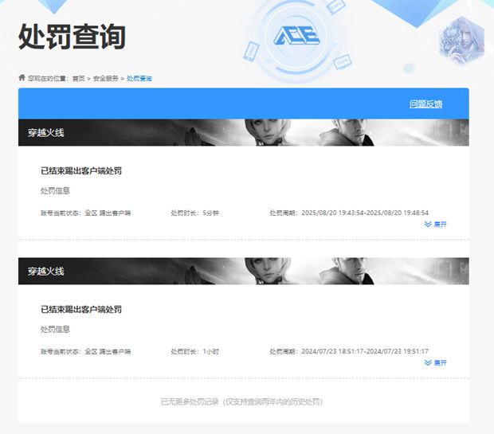Image resolution: width=494 pixels, height=434 pixels.
Task: Open the 安全服务 breadcrumb link
Action: point(105,78)
